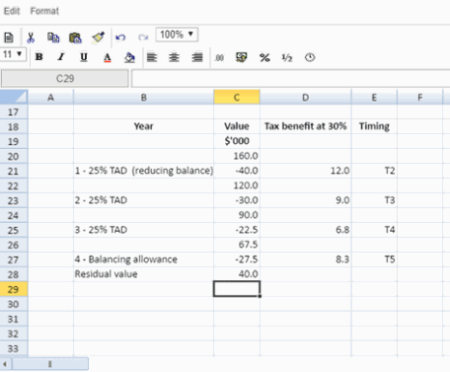The width and height of the screenshot is (450, 372).
Task: Click the fraction ½ format icon
Action: coord(287,58)
